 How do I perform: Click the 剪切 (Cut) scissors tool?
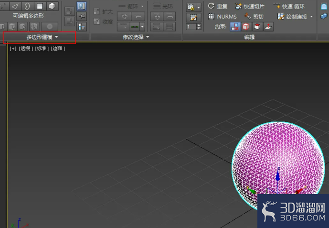(x=254, y=16)
